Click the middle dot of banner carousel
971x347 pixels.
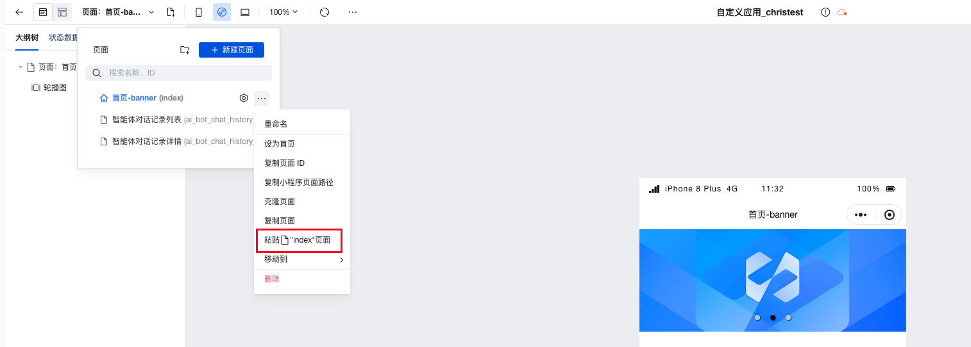773,318
